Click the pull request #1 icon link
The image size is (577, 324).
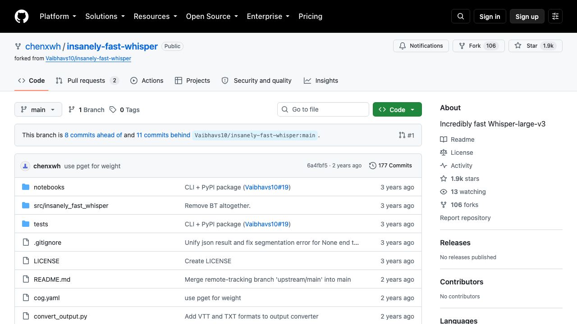click(x=407, y=135)
